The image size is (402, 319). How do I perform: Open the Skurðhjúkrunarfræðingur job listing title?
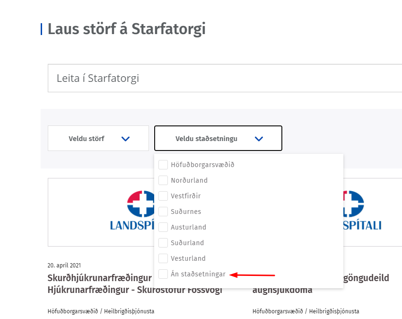point(99,278)
